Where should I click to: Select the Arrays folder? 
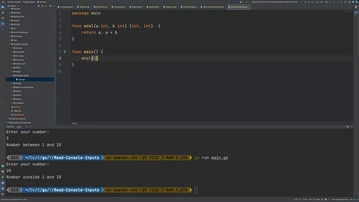(x=19, y=48)
